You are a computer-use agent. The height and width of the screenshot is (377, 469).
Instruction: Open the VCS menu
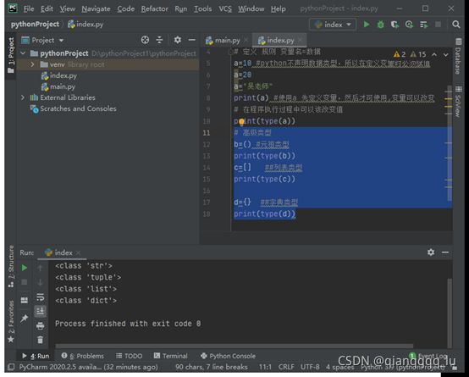click(225, 8)
